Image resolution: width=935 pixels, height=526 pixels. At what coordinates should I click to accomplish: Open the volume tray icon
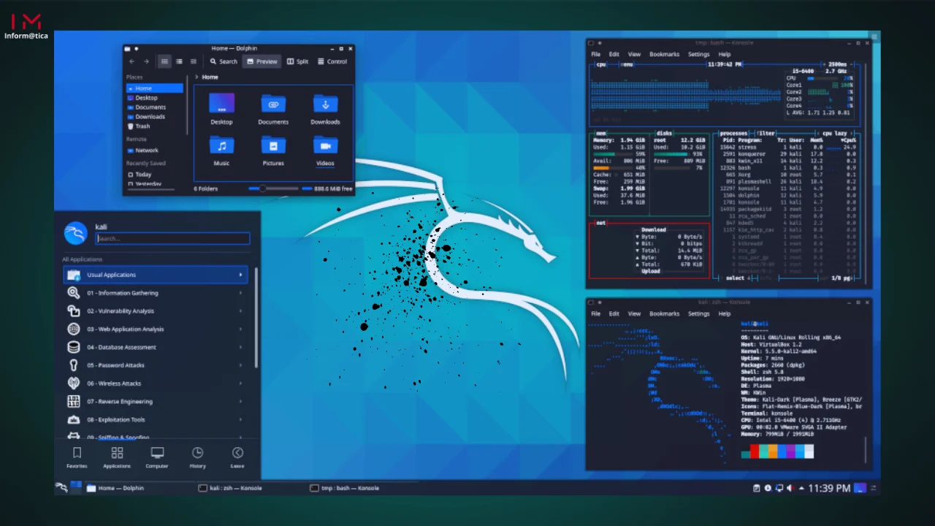click(x=790, y=488)
